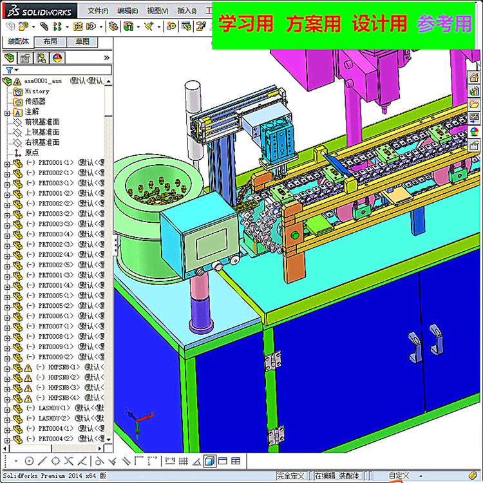Open the Design Library task pane icon
The height and width of the screenshot is (483, 483).
click(x=474, y=91)
